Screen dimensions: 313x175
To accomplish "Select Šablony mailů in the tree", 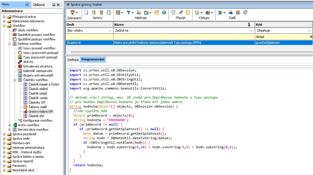I will pos(38,107).
